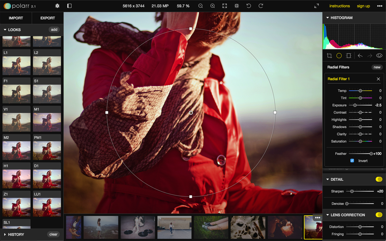Enter fullscreen with the diagonal arrows icon

coord(317,6)
